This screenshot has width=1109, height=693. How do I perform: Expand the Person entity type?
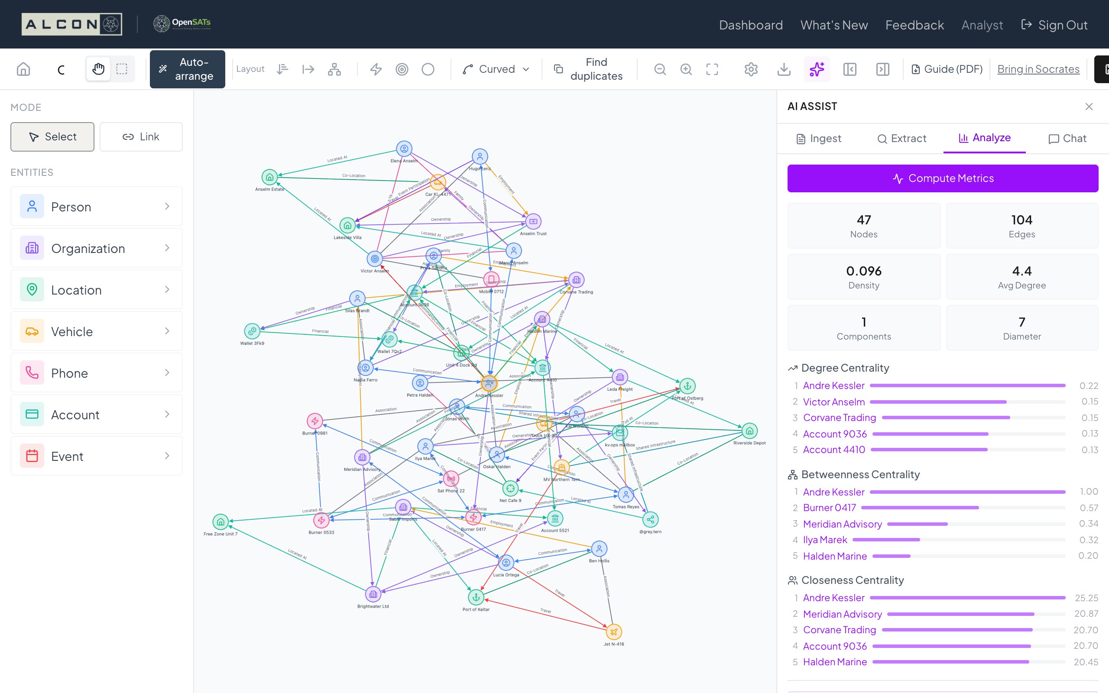[x=97, y=207]
